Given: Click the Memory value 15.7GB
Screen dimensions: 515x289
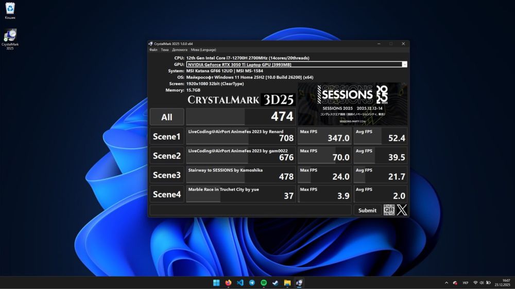Looking at the screenshot, I should click(193, 90).
